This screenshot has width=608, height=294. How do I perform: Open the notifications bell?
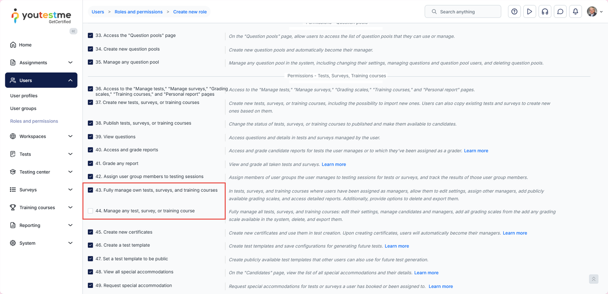pos(575,12)
